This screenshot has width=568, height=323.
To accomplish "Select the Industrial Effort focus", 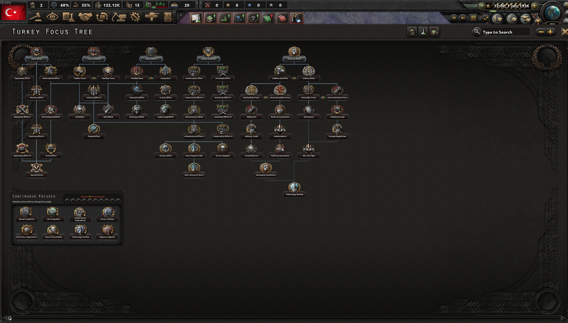I will click(x=208, y=54).
